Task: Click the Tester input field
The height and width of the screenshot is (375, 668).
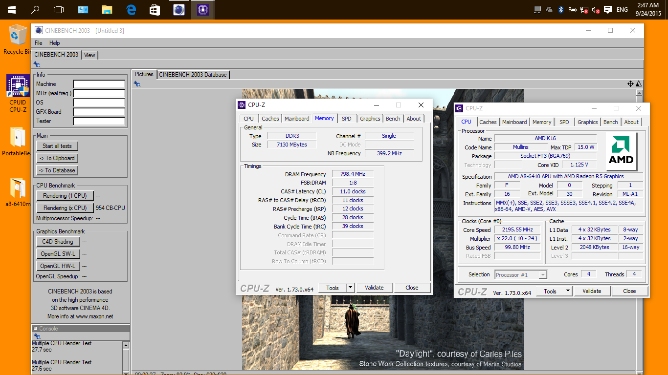Action: tap(99, 121)
